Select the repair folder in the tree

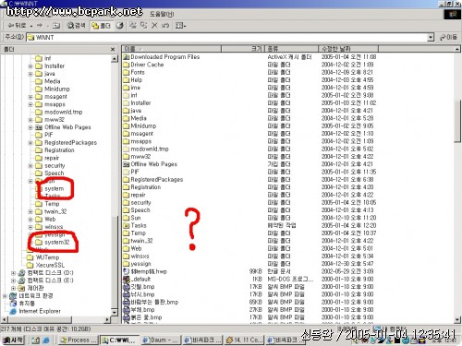click(52, 158)
